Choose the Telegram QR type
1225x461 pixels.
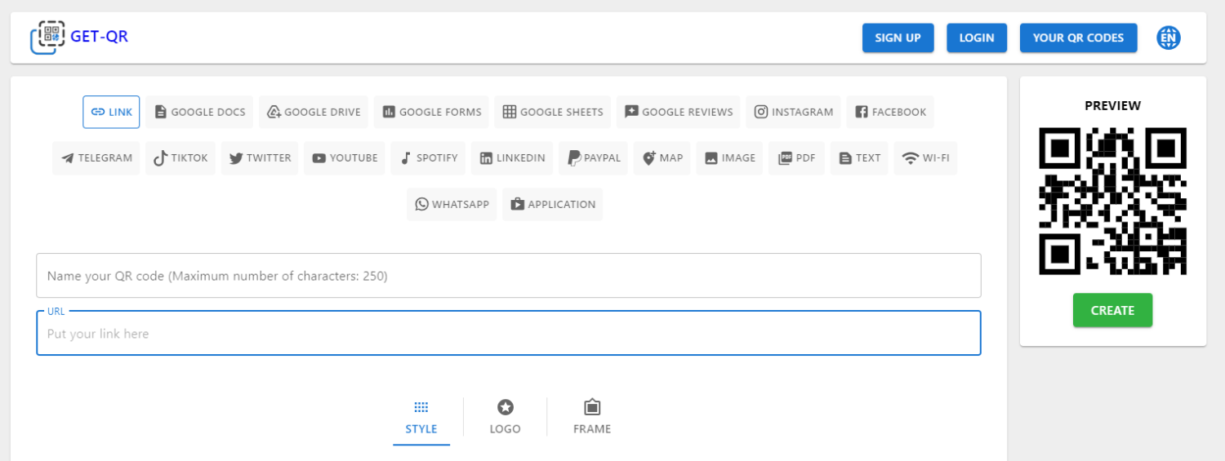pos(96,158)
